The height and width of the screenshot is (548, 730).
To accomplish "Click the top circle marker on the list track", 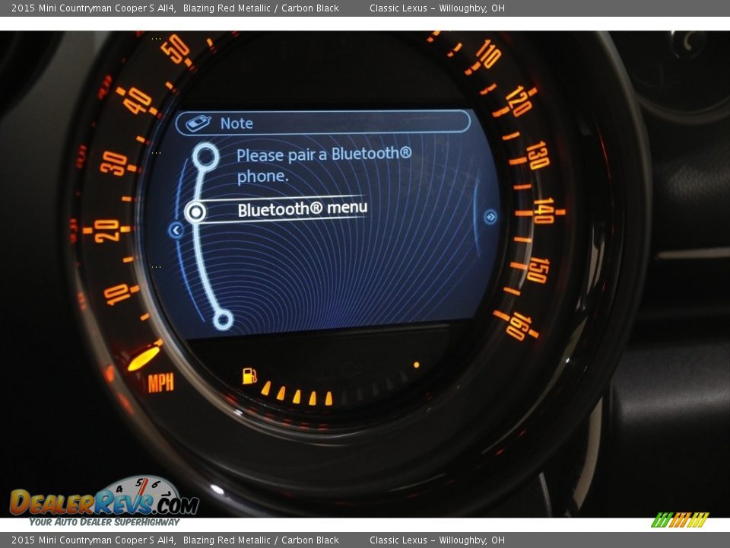I will tap(205, 157).
